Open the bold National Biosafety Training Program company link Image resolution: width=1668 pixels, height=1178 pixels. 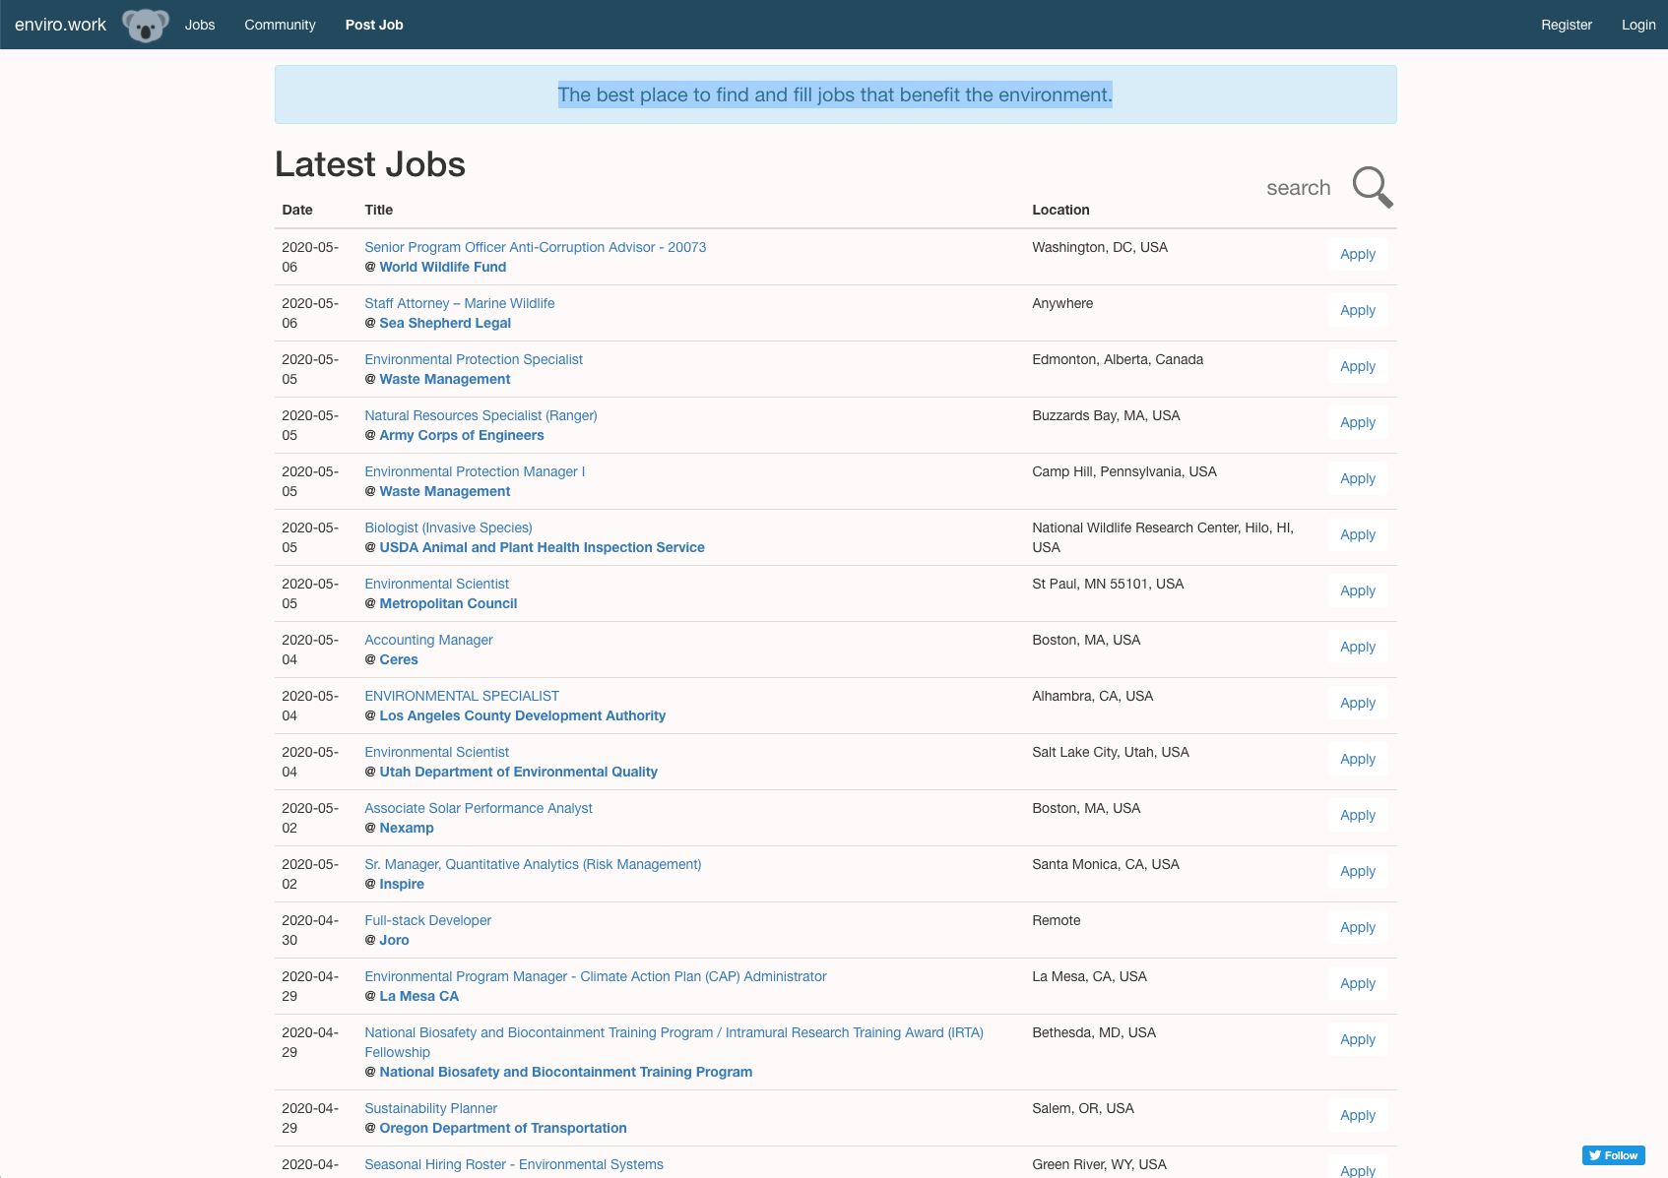click(565, 1072)
